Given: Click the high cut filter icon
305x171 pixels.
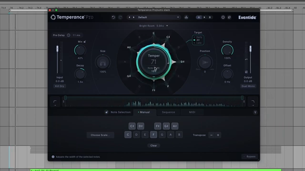Looking at the screenshot, I should tap(253, 102).
